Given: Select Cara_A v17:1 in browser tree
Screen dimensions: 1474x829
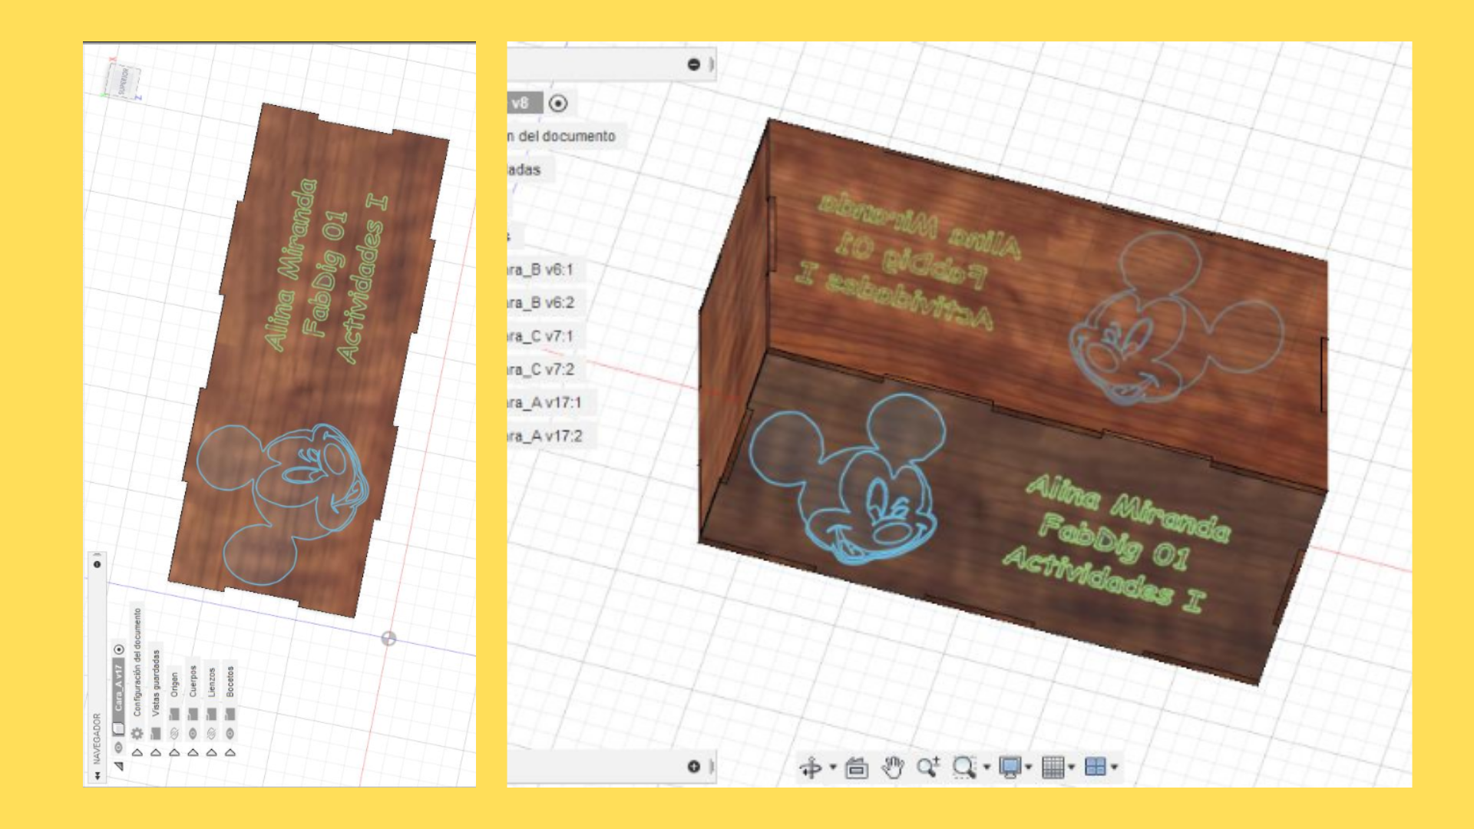Looking at the screenshot, I should [x=544, y=403].
